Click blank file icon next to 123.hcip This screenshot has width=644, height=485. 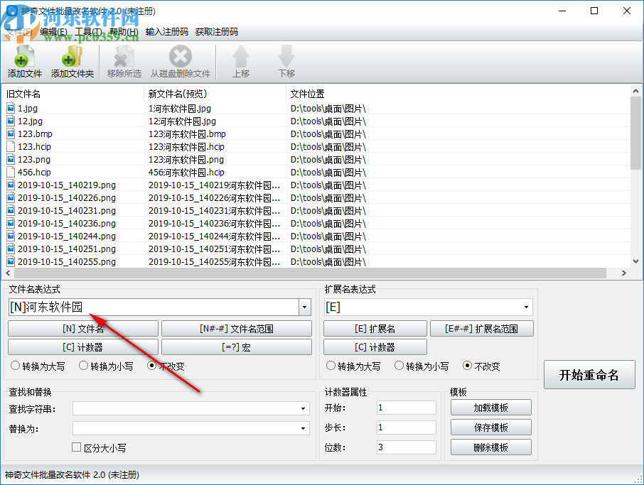[11, 146]
